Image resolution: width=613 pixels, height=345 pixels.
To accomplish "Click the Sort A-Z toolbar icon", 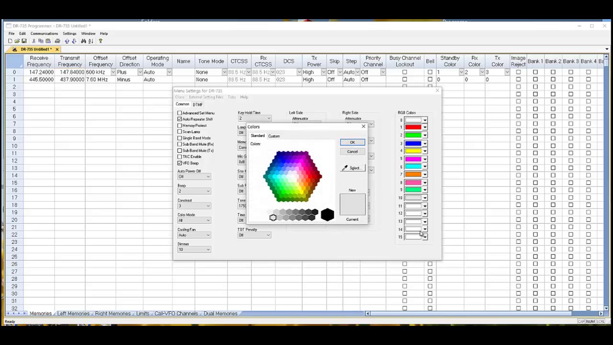I will [91, 41].
